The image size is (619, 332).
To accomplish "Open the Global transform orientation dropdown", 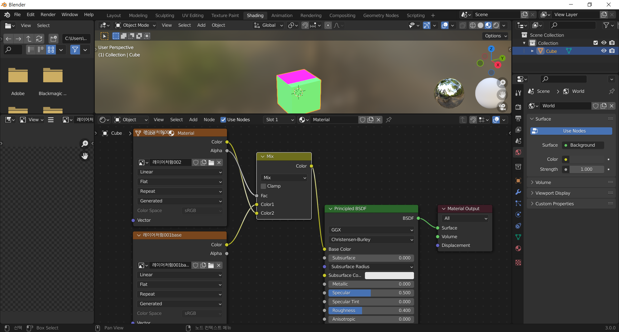I will point(268,25).
